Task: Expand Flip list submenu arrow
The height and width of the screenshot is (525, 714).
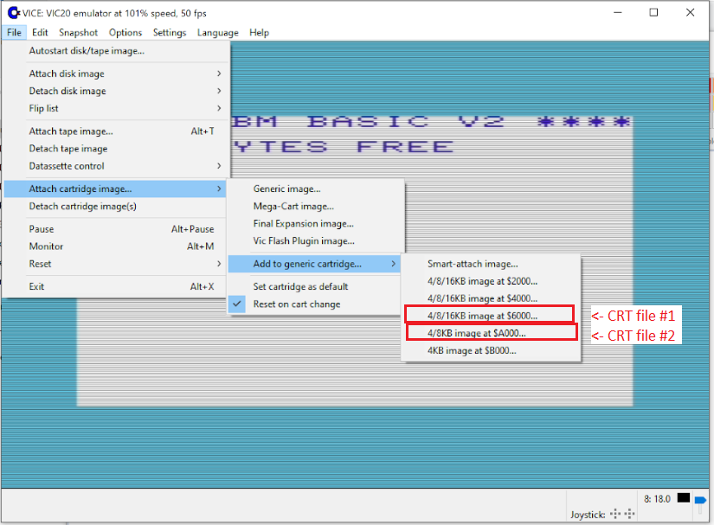Action: click(219, 108)
